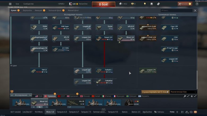This screenshot has height=116, width=207.
Task: Select the Япония nation tab
Action: (x=85, y=96)
